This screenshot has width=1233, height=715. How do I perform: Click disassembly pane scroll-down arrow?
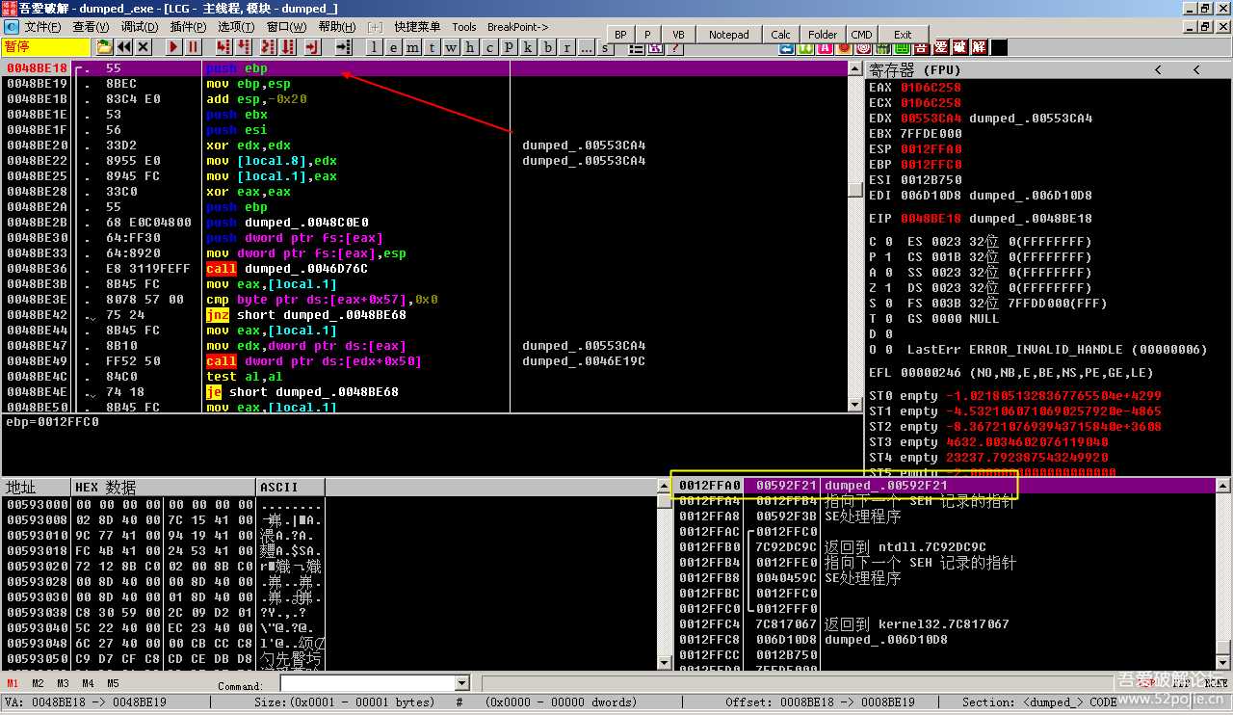pyautogui.click(x=854, y=405)
